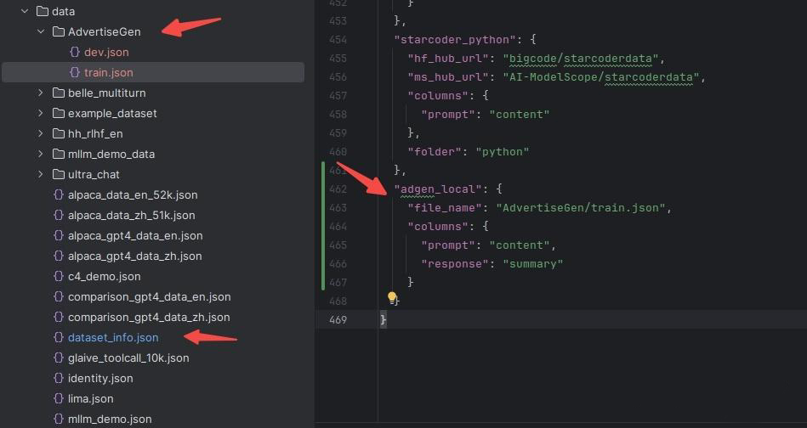Select the example_dataset folder name
The image size is (807, 428).
click(x=112, y=114)
